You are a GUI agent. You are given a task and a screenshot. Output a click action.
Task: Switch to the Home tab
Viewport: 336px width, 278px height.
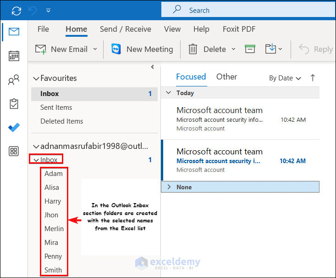[x=76, y=29]
